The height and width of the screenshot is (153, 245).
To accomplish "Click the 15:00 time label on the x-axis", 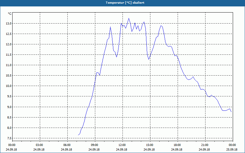I will (150, 145).
